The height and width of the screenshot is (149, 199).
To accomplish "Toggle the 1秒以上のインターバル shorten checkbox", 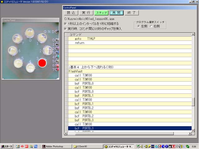I will [x=65, y=24].
